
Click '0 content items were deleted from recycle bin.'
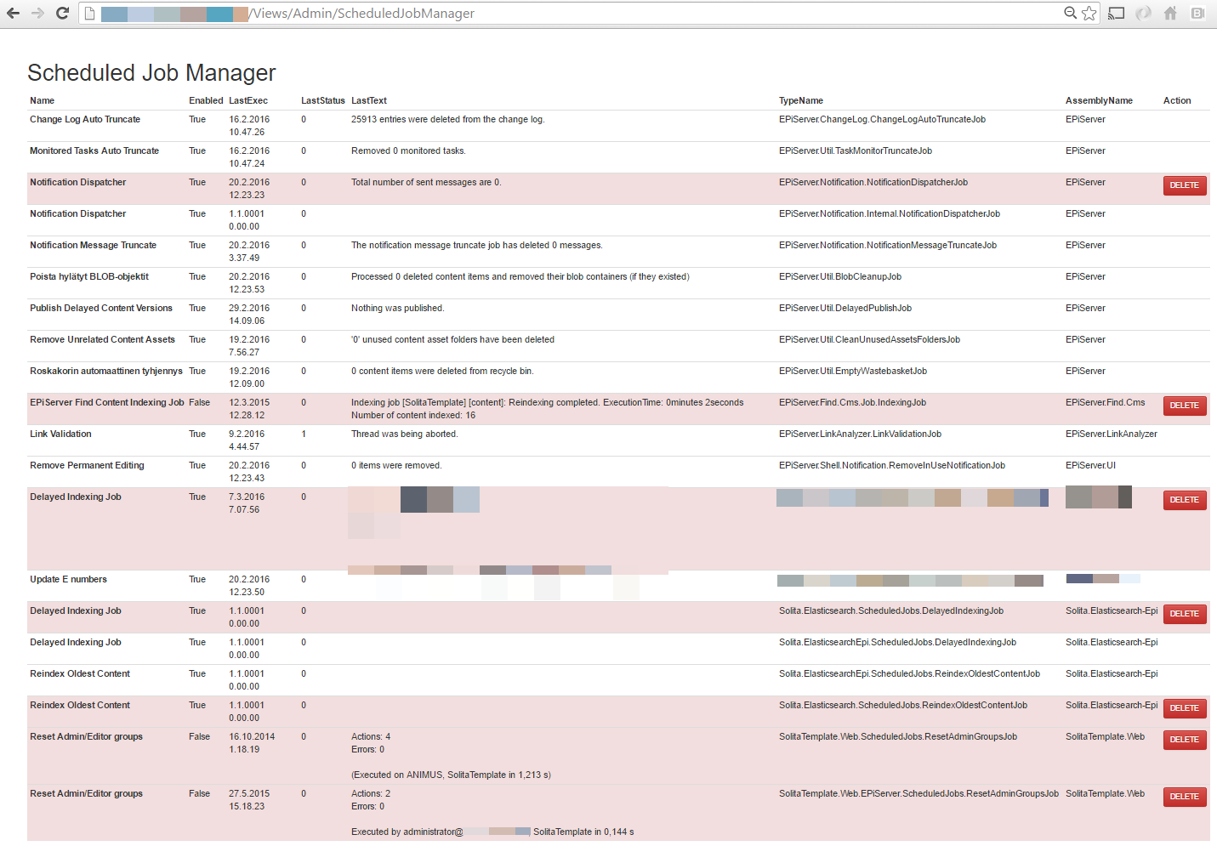click(442, 371)
